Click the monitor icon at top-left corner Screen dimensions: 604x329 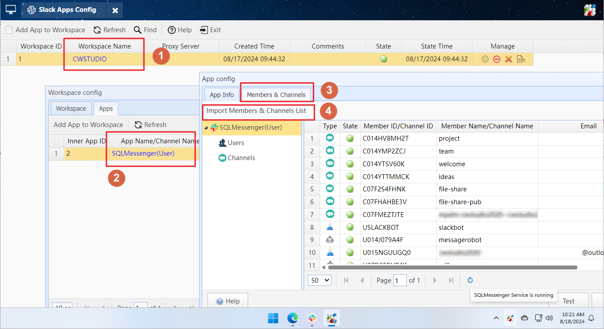[x=11, y=9]
